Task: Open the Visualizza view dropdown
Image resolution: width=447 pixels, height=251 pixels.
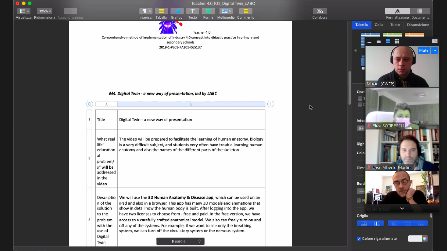Action: tap(24, 11)
